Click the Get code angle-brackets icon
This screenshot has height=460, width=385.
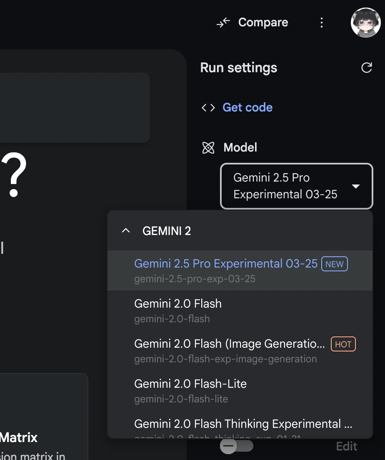208,108
